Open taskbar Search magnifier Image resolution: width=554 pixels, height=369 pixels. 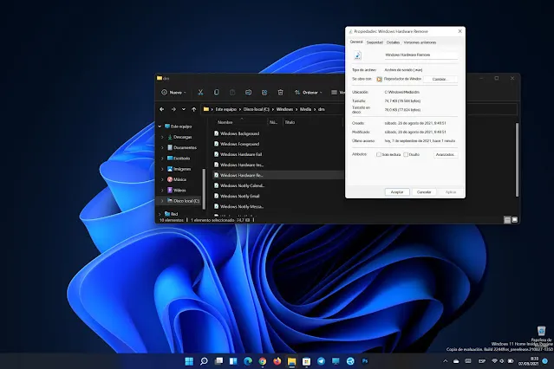click(x=204, y=361)
